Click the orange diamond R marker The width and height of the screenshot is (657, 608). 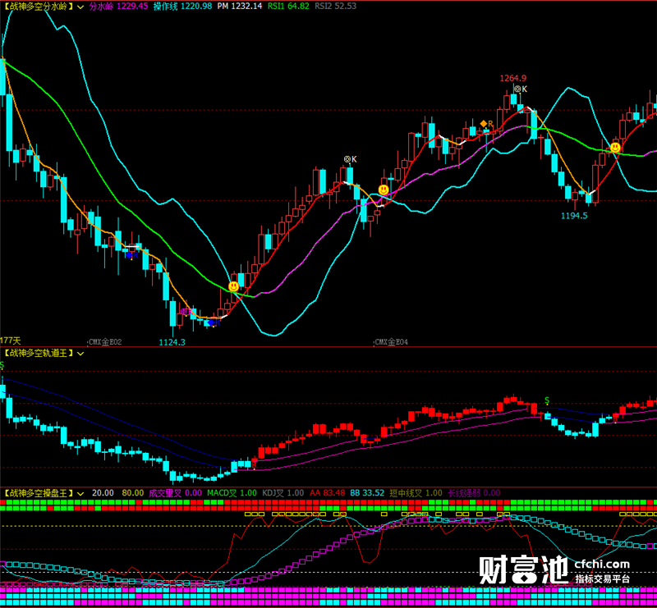pos(486,124)
